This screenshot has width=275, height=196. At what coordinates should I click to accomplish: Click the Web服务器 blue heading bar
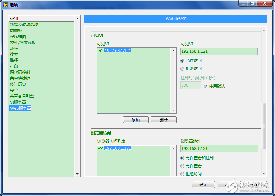click(x=176, y=19)
